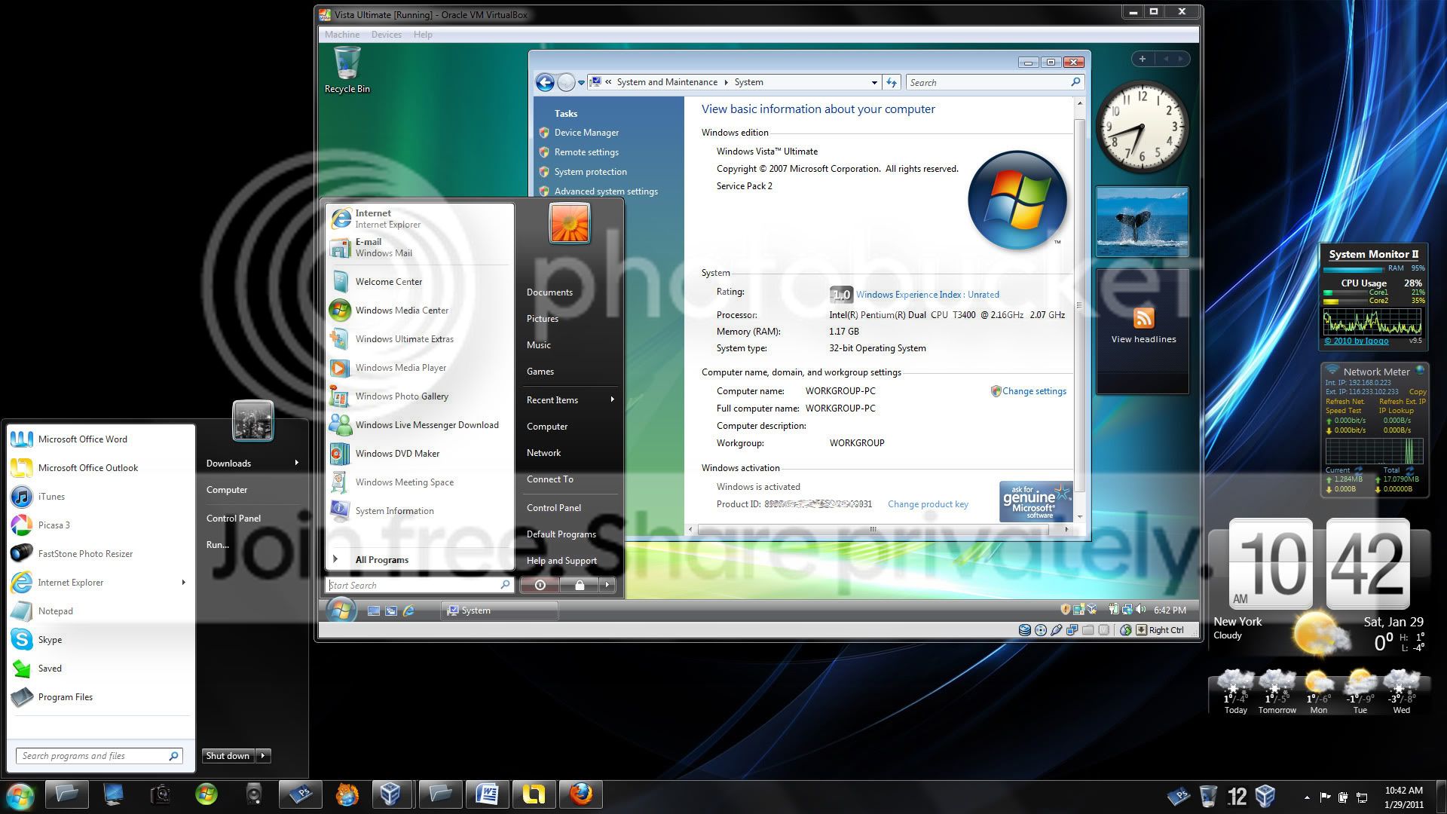The image size is (1447, 814).
Task: Click the Vista lock button
Action: [x=579, y=585]
